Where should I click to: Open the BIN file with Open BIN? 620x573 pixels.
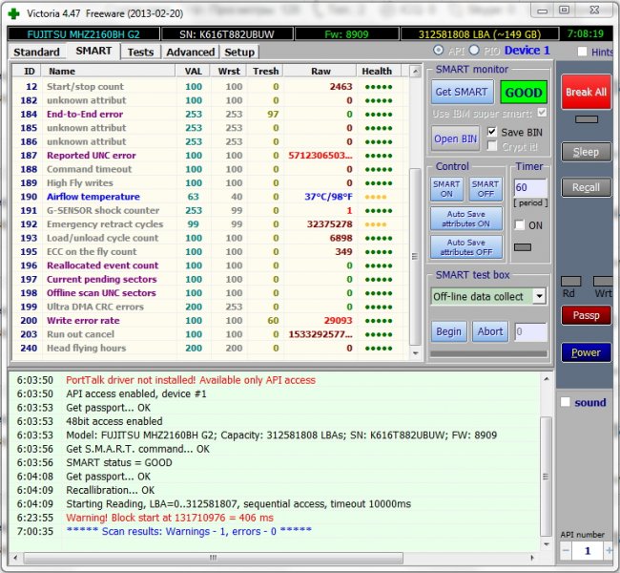pyautogui.click(x=456, y=138)
